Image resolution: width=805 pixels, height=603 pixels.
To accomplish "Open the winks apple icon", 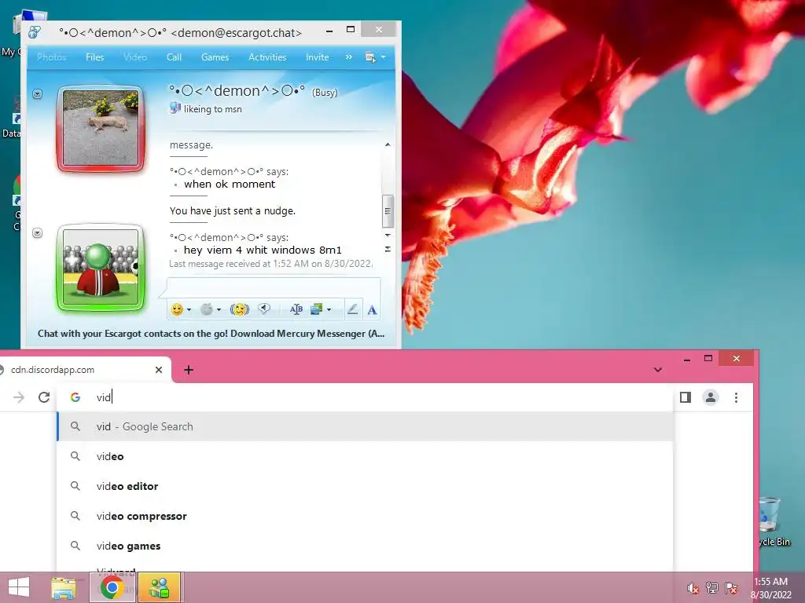I will 207,309.
